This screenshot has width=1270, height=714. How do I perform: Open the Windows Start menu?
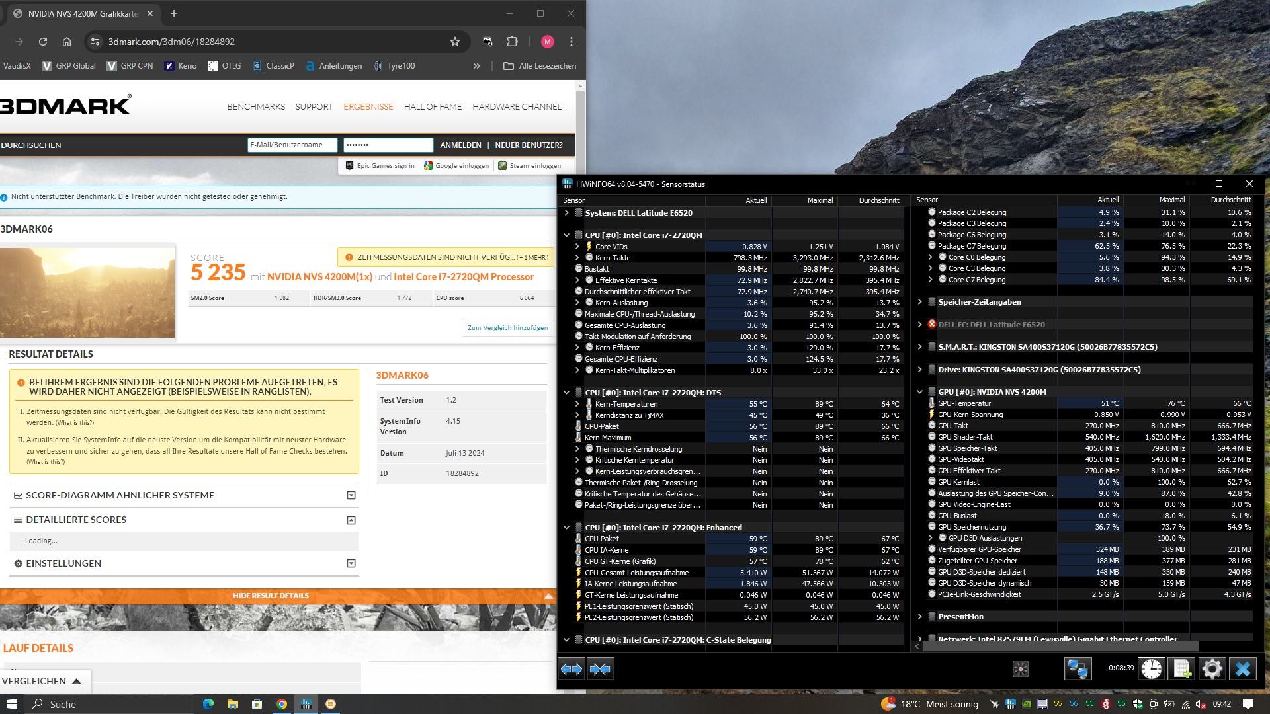12,704
